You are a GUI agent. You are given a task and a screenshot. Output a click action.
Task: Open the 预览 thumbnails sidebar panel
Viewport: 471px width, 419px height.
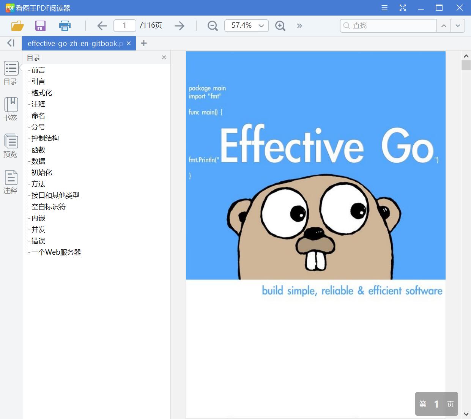[11, 146]
